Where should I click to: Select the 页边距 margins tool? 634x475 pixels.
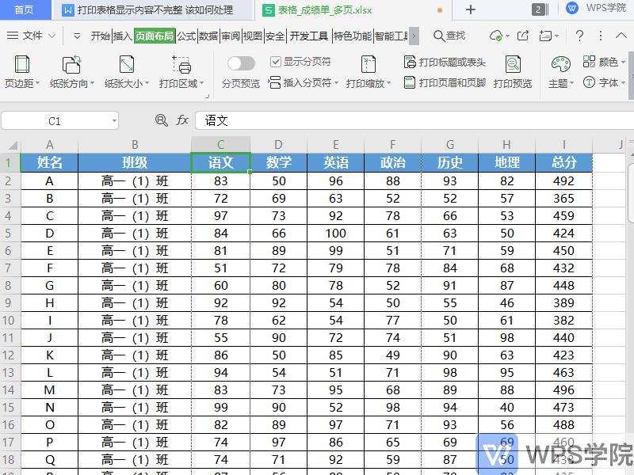coord(21,71)
